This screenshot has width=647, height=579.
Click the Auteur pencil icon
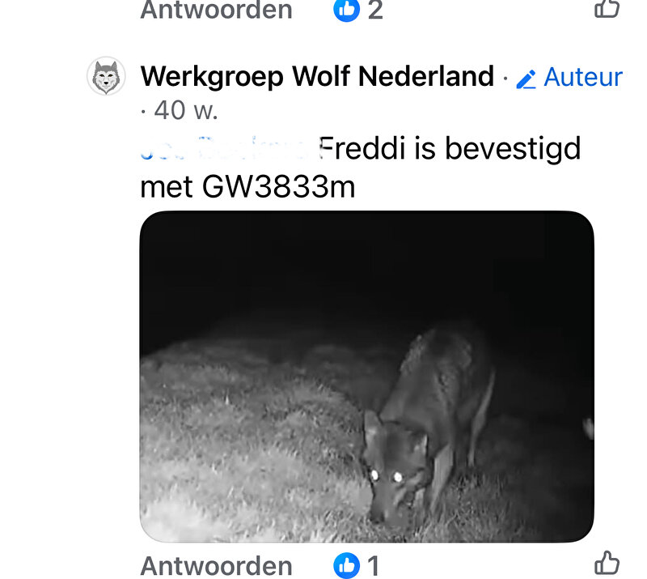click(526, 79)
